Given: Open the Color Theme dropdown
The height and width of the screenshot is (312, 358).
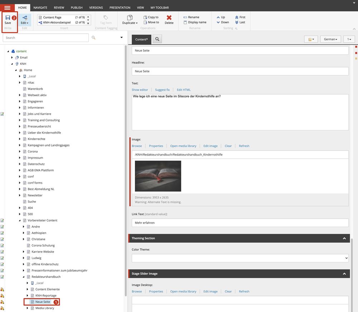Looking at the screenshot, I should 240,258.
